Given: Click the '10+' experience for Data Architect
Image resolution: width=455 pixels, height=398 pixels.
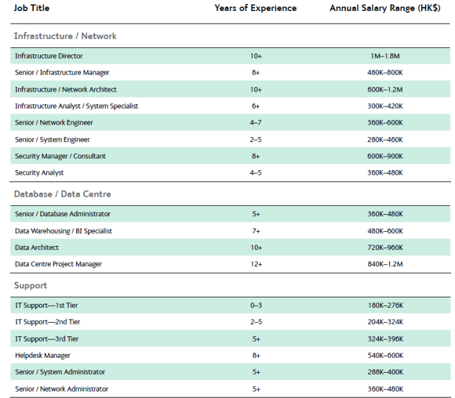Looking at the screenshot, I should (256, 247).
